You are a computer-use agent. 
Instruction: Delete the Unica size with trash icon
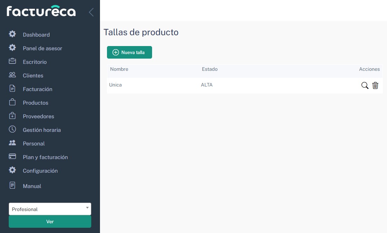(375, 85)
